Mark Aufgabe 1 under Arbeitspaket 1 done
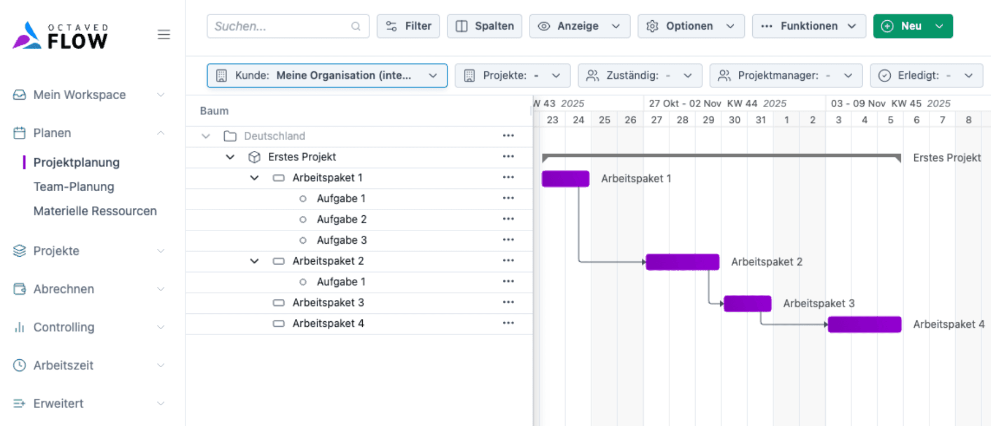The image size is (991, 426). [303, 198]
